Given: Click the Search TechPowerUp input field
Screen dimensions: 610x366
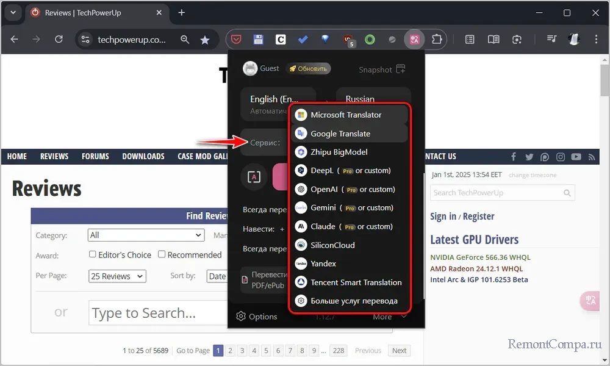Looking at the screenshot, I should pos(496,193).
